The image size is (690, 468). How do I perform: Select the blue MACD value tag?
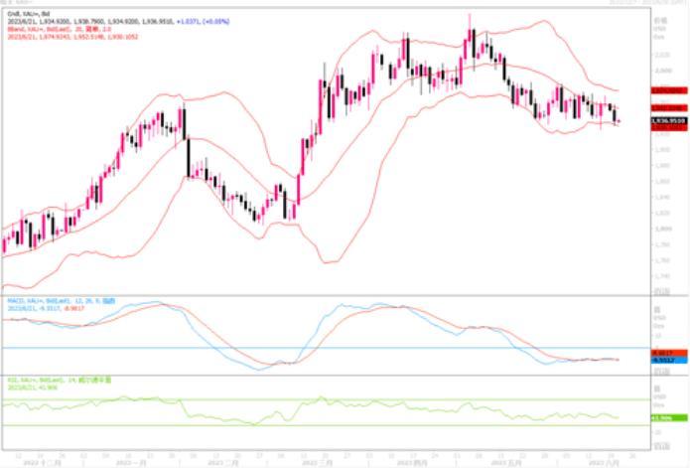click(663, 360)
